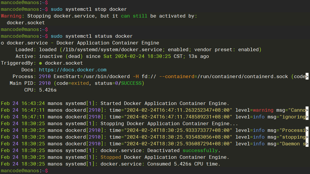Click the "Sat 2024-02-24 18:30:25" timestamp
The image size is (310, 174).
(137, 56)
